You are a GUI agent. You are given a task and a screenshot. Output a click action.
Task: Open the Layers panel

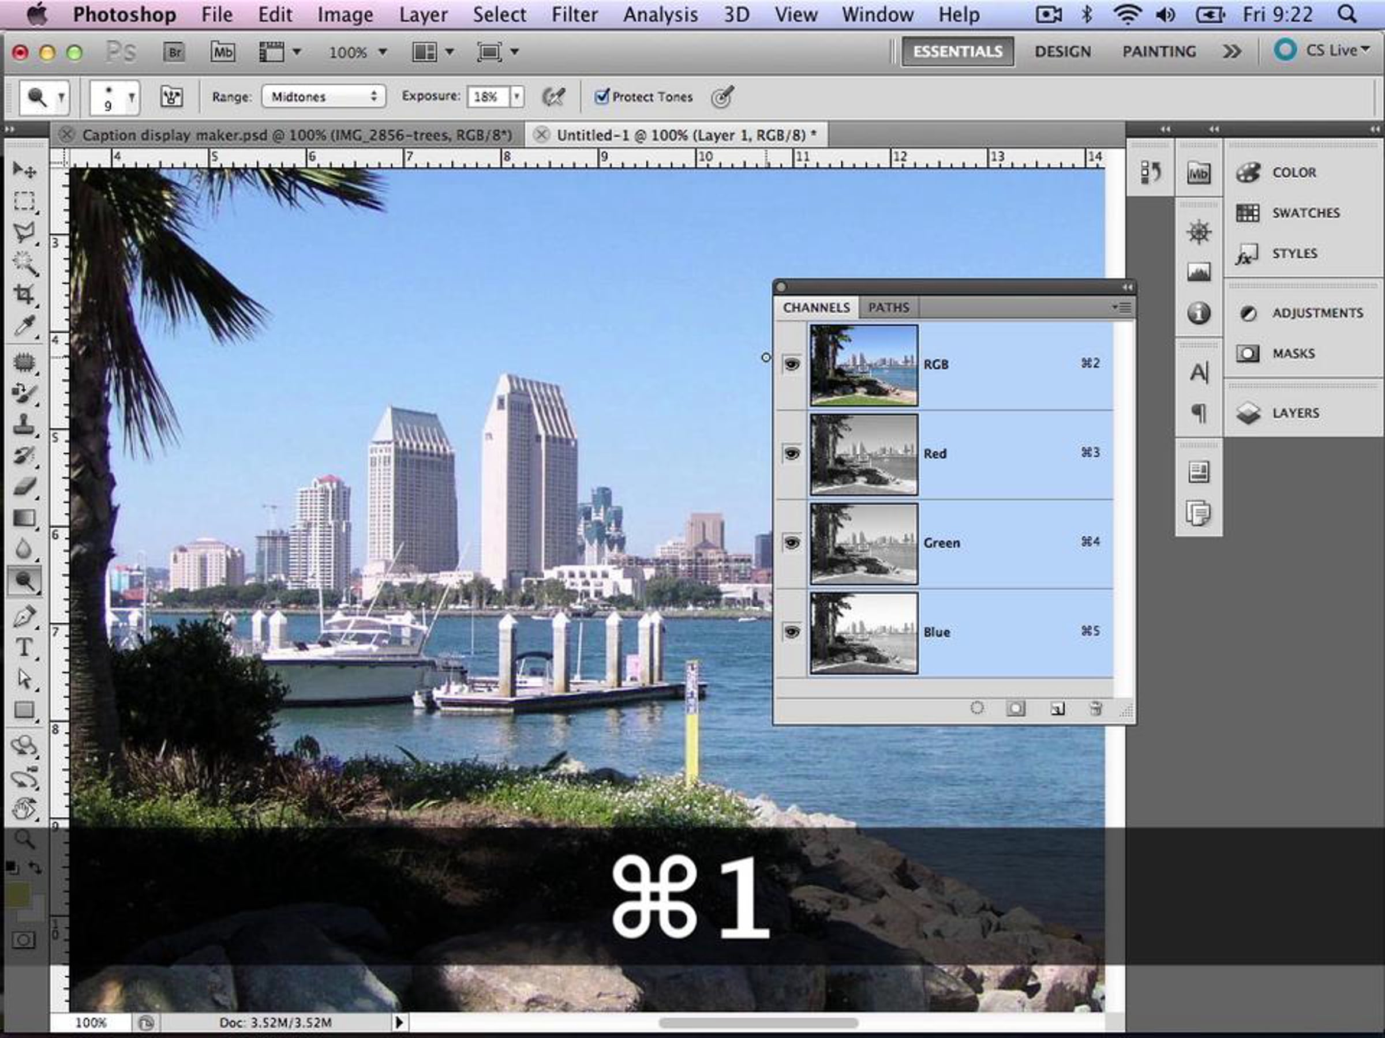click(1295, 413)
